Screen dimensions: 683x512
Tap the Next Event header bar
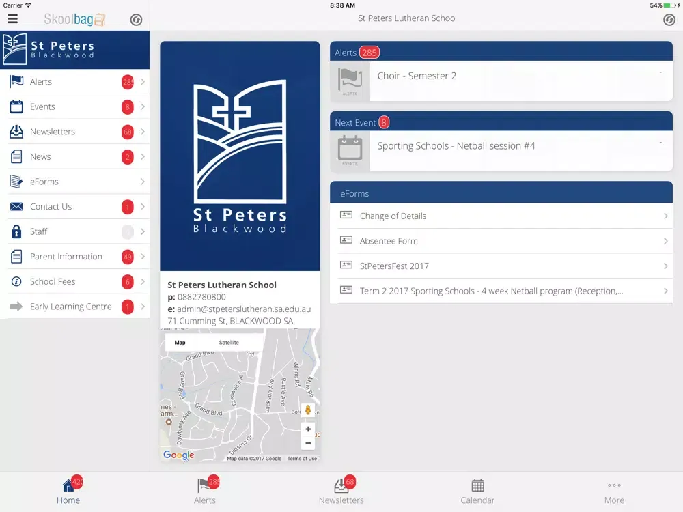[x=501, y=122]
